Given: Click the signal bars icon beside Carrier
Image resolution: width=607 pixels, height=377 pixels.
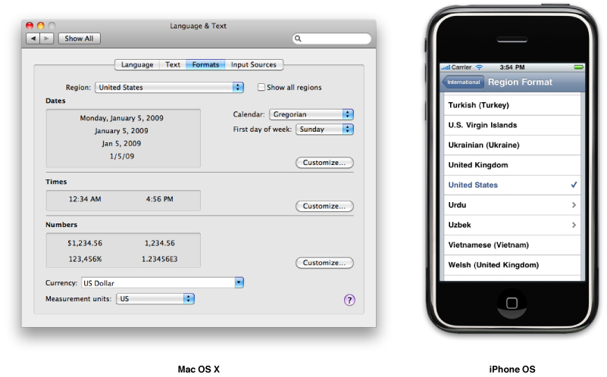Looking at the screenshot, I should tap(446, 67).
